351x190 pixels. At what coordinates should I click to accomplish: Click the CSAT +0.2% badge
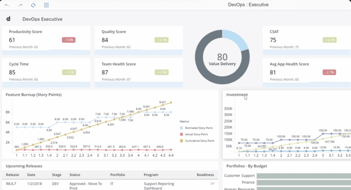(x=330, y=40)
